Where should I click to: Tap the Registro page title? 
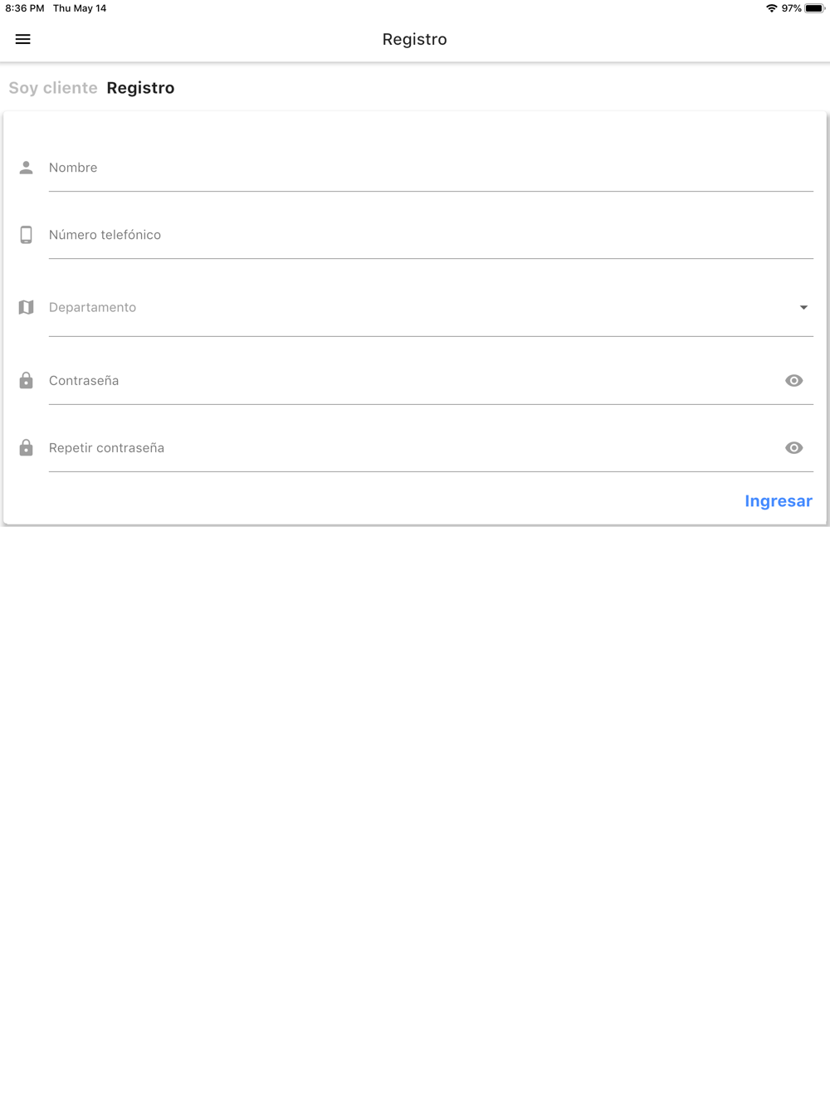tap(415, 39)
